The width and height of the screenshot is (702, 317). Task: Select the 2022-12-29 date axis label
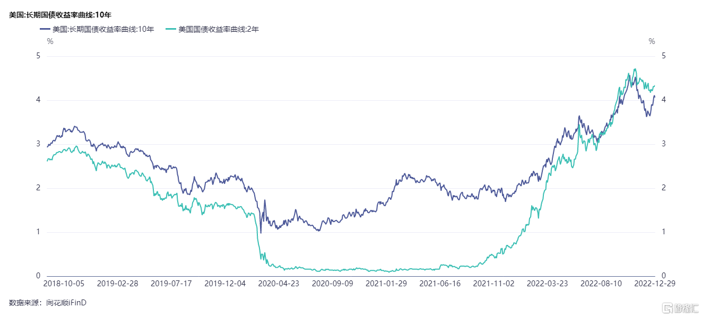(x=655, y=284)
